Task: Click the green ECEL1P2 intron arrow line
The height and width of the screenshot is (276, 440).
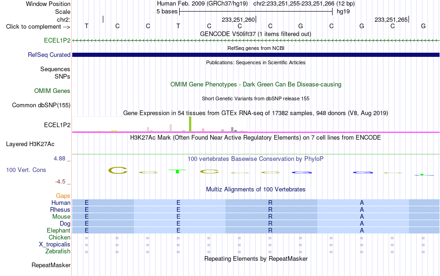Action: click(x=256, y=41)
